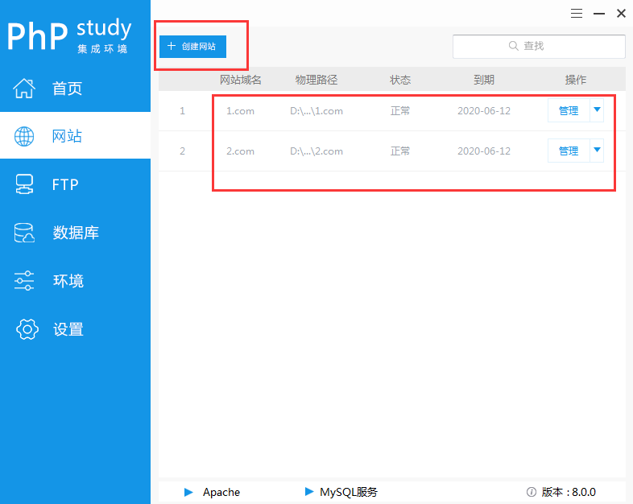Click the 物理路径 column header
The width and height of the screenshot is (633, 504).
tap(316, 80)
